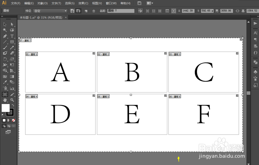Click the Delete Artboard trash icon
The height and width of the screenshot is (165, 259).
pyautogui.click(x=94, y=11)
